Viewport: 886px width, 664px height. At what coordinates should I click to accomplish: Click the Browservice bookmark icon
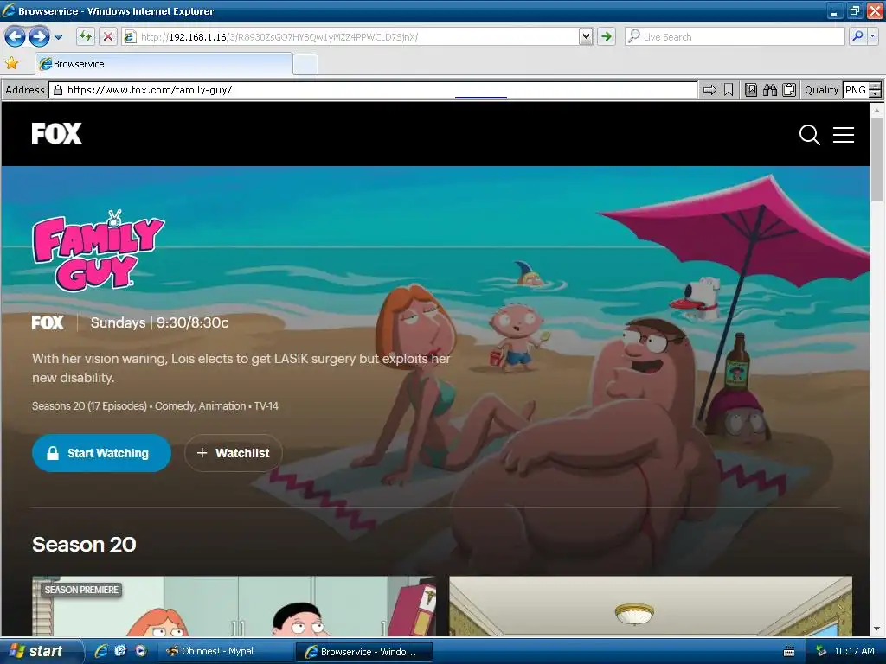click(729, 90)
